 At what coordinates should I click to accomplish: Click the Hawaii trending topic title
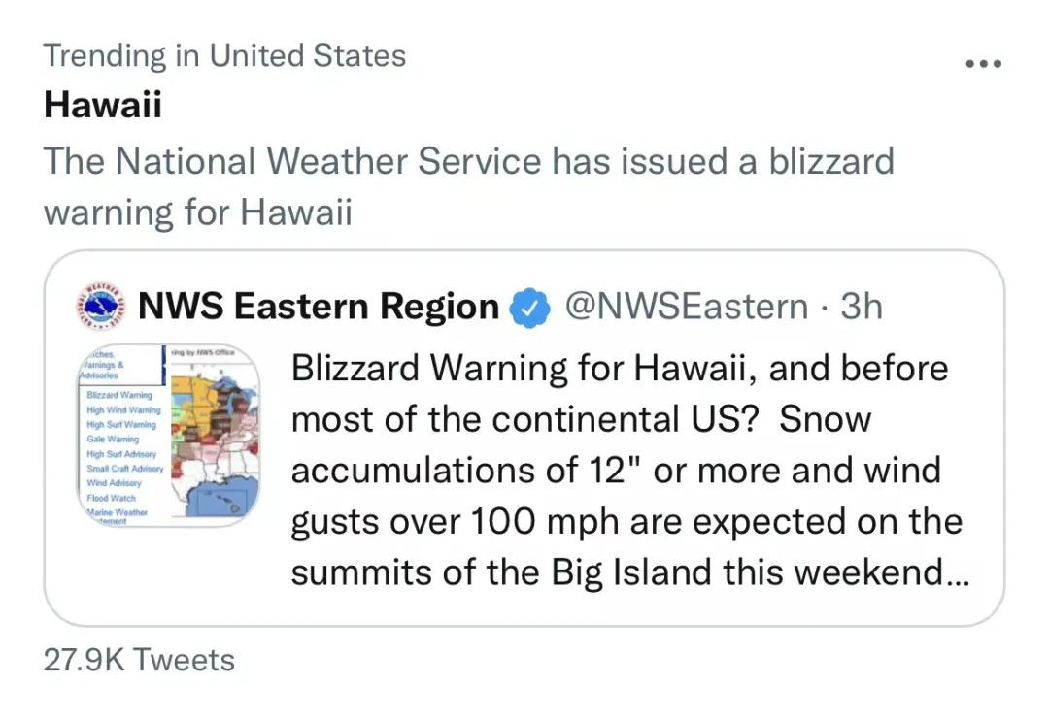tap(102, 105)
